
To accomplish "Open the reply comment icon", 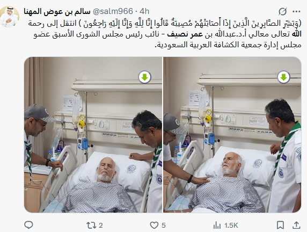I will tap(28, 225).
